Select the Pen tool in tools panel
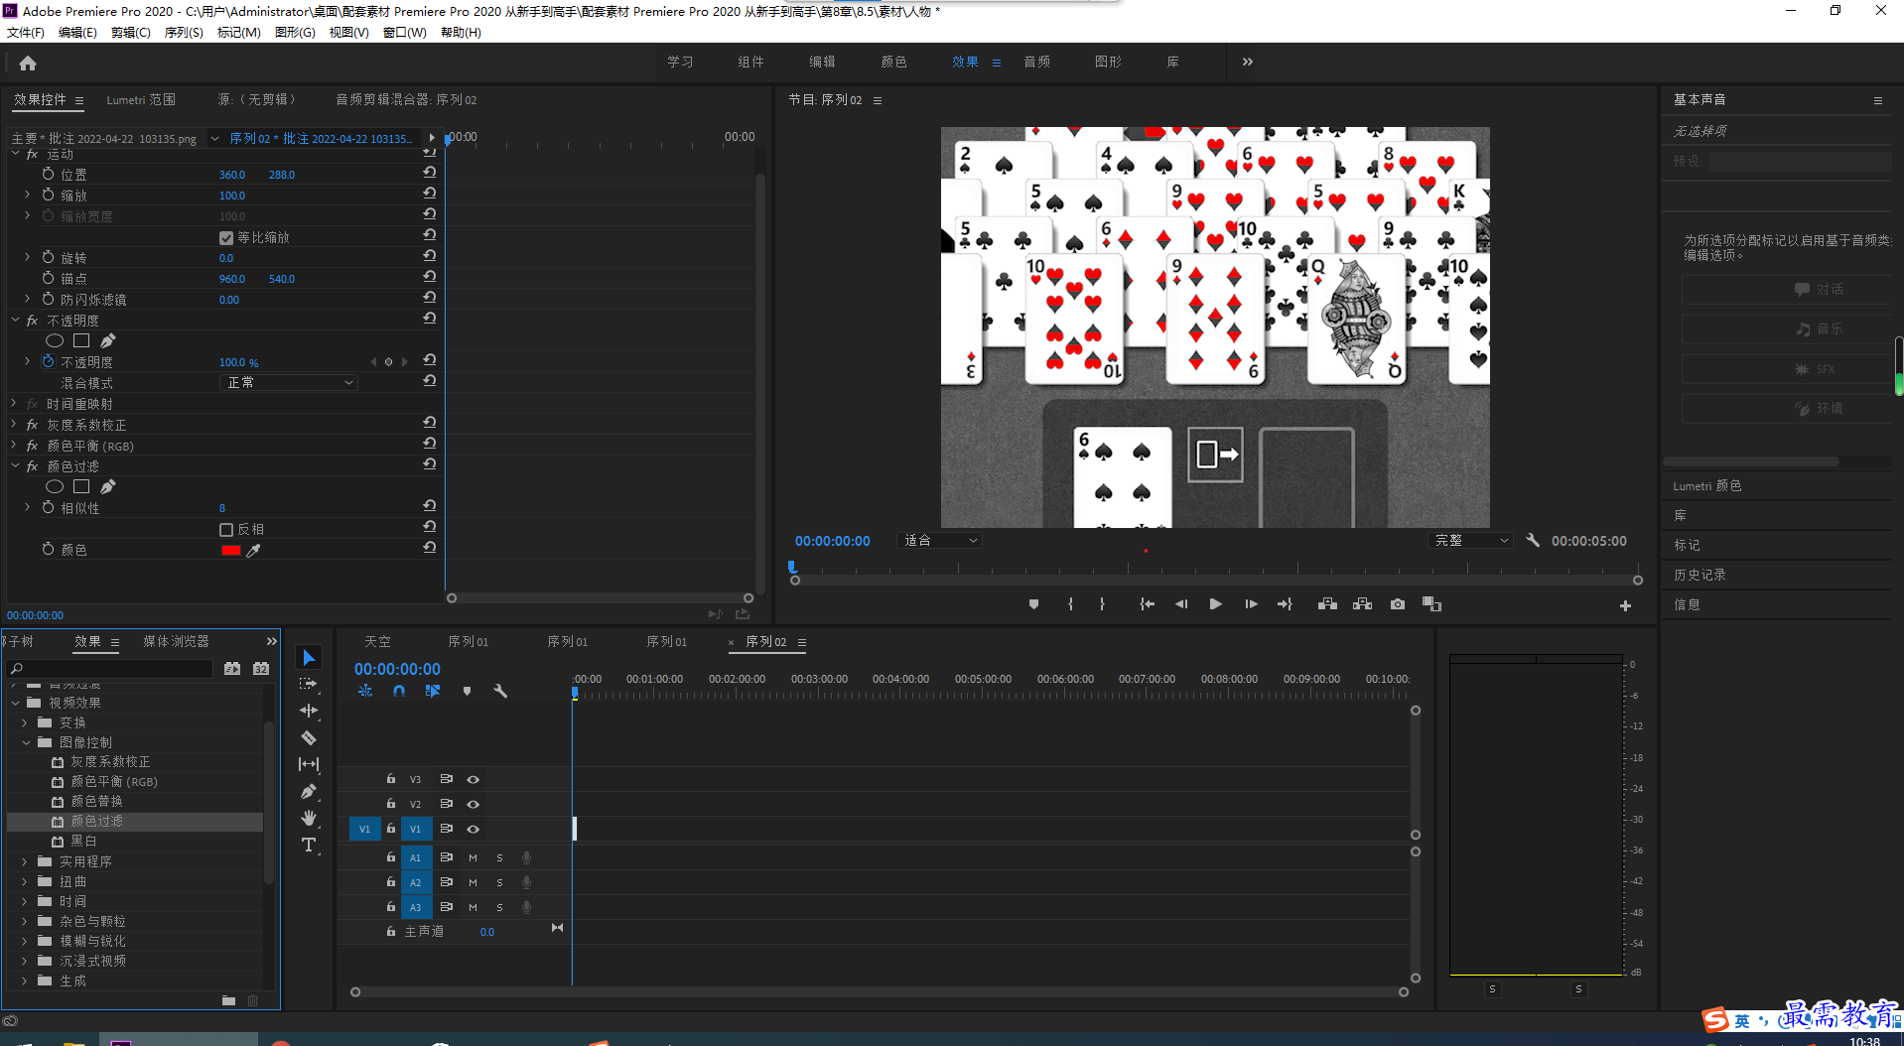This screenshot has width=1904, height=1046. pos(309,791)
